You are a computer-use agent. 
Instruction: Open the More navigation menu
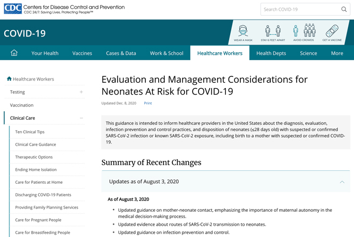click(x=337, y=53)
